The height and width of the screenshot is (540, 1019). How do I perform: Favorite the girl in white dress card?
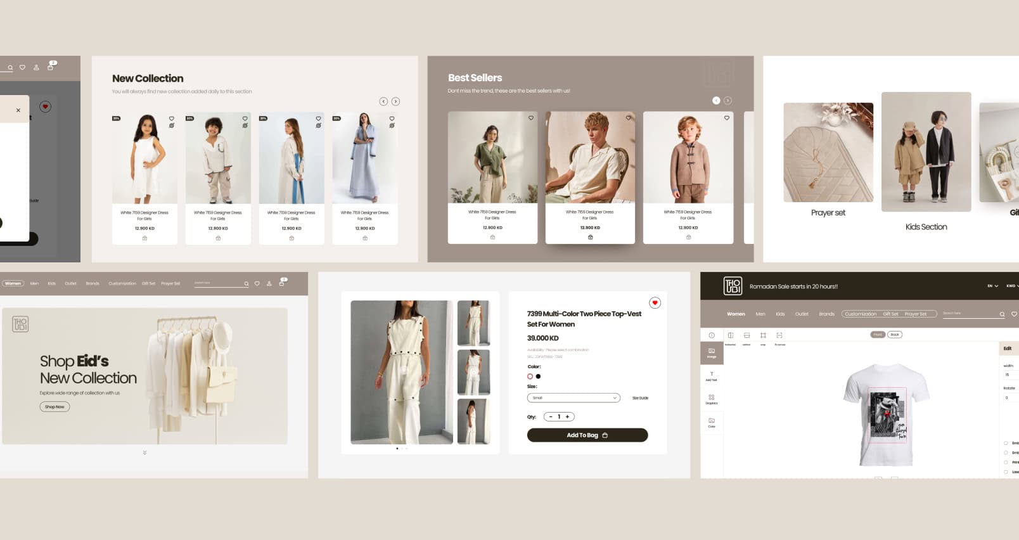point(171,119)
